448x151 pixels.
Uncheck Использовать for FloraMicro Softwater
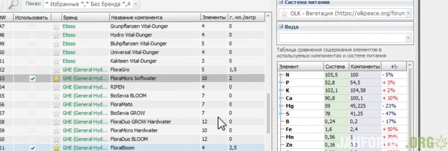32,78
